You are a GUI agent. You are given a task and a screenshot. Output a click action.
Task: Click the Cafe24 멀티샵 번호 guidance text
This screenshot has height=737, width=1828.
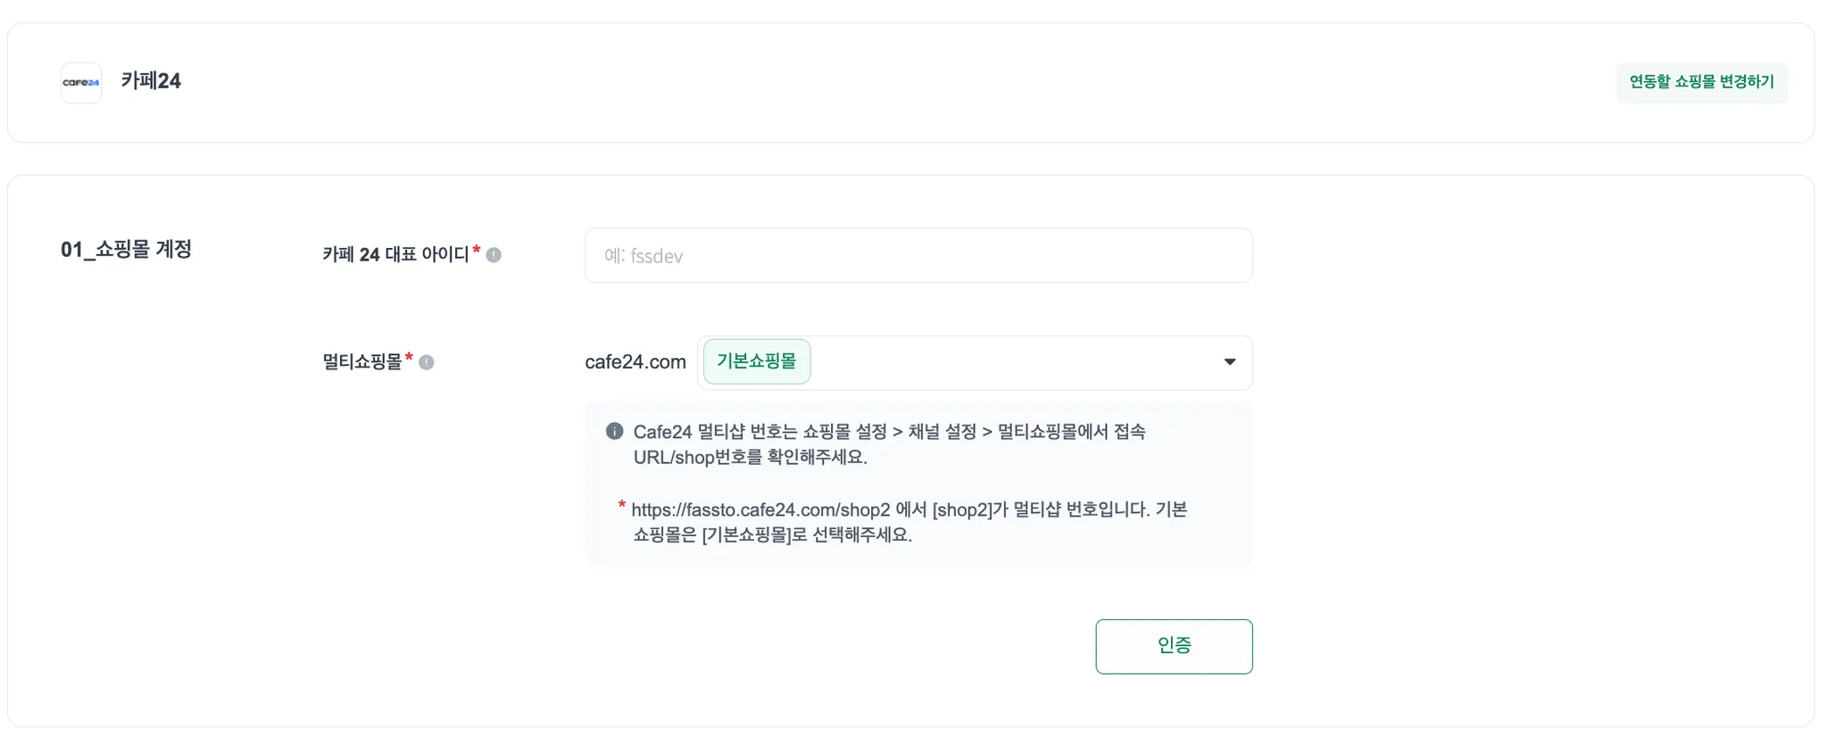[889, 444]
